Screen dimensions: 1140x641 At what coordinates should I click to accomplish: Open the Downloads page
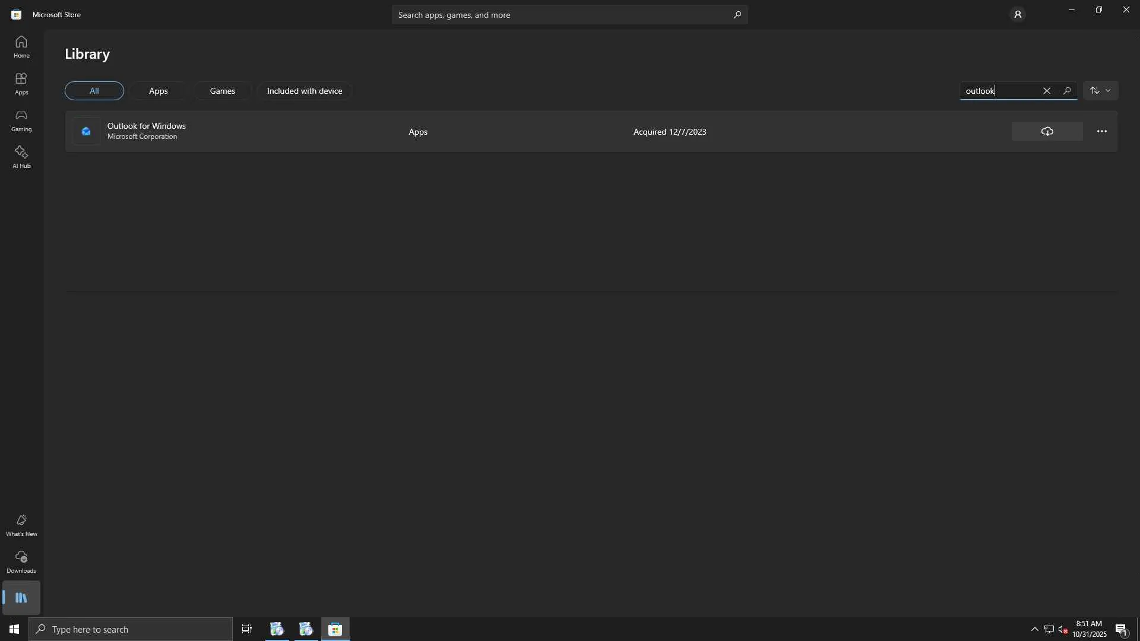tap(21, 561)
